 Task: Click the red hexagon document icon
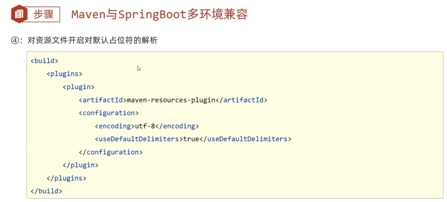[x=18, y=14]
